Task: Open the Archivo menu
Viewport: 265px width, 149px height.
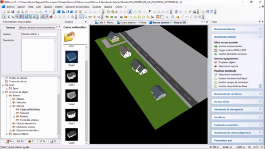Action: tap(10, 7)
